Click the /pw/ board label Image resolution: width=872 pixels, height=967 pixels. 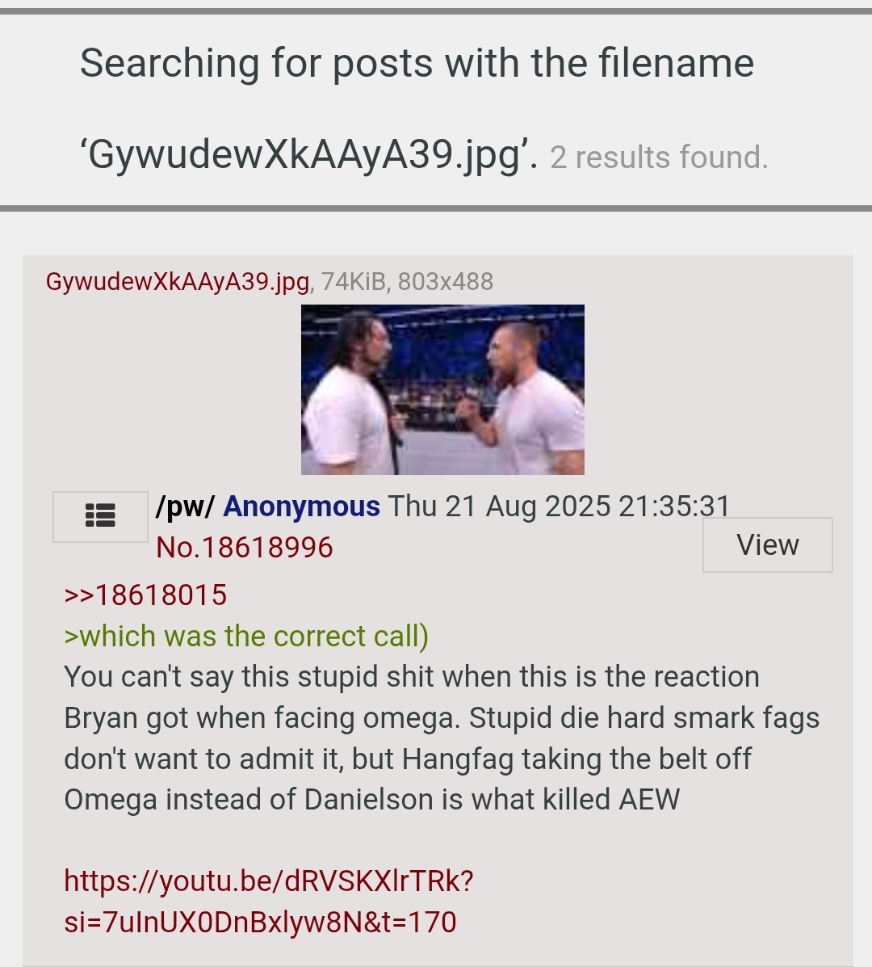click(x=185, y=507)
